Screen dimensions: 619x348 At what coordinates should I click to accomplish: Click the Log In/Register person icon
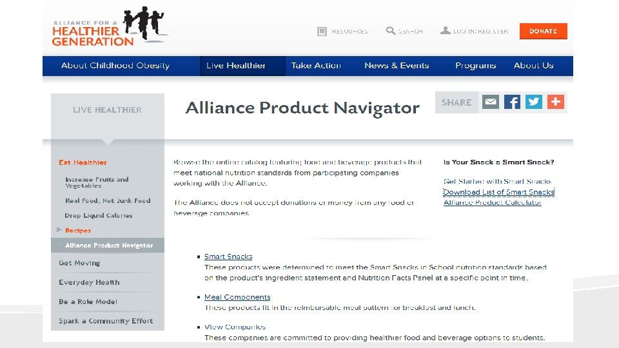(x=446, y=30)
